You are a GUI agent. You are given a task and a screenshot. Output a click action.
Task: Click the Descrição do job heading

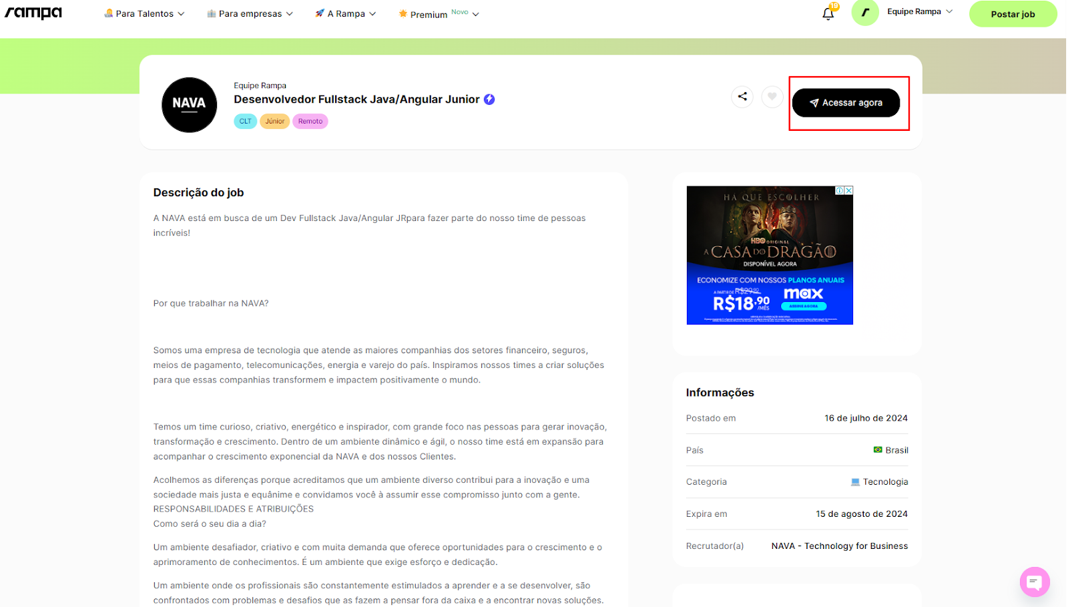[x=198, y=192]
